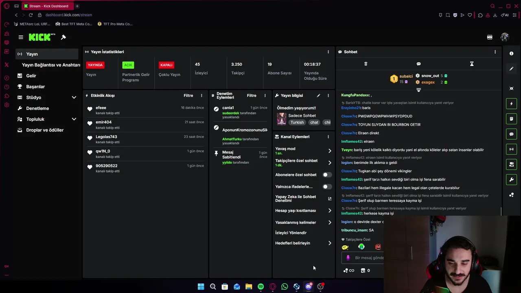Click the trash icon in Sohbet
The width and height of the screenshot is (521, 293).
pyautogui.click(x=366, y=64)
